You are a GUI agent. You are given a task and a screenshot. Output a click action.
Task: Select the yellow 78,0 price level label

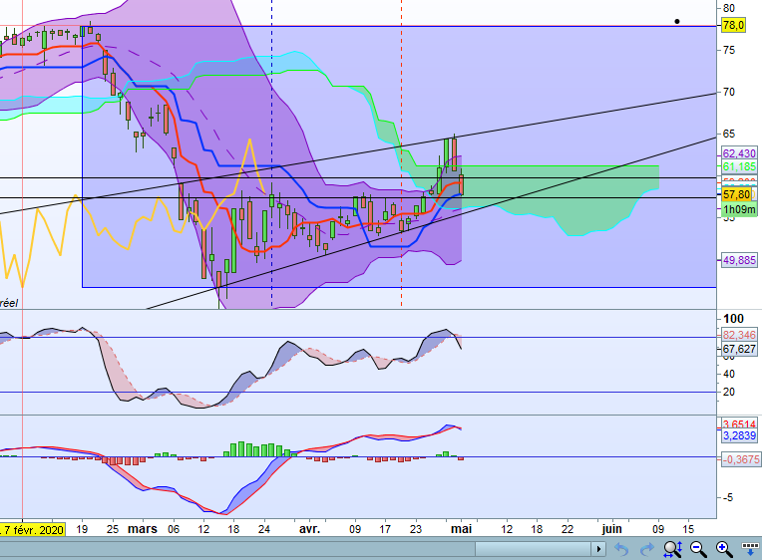point(733,25)
